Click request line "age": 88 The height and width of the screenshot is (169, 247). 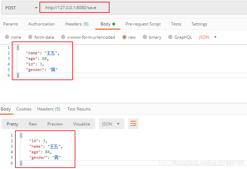pos(37,59)
